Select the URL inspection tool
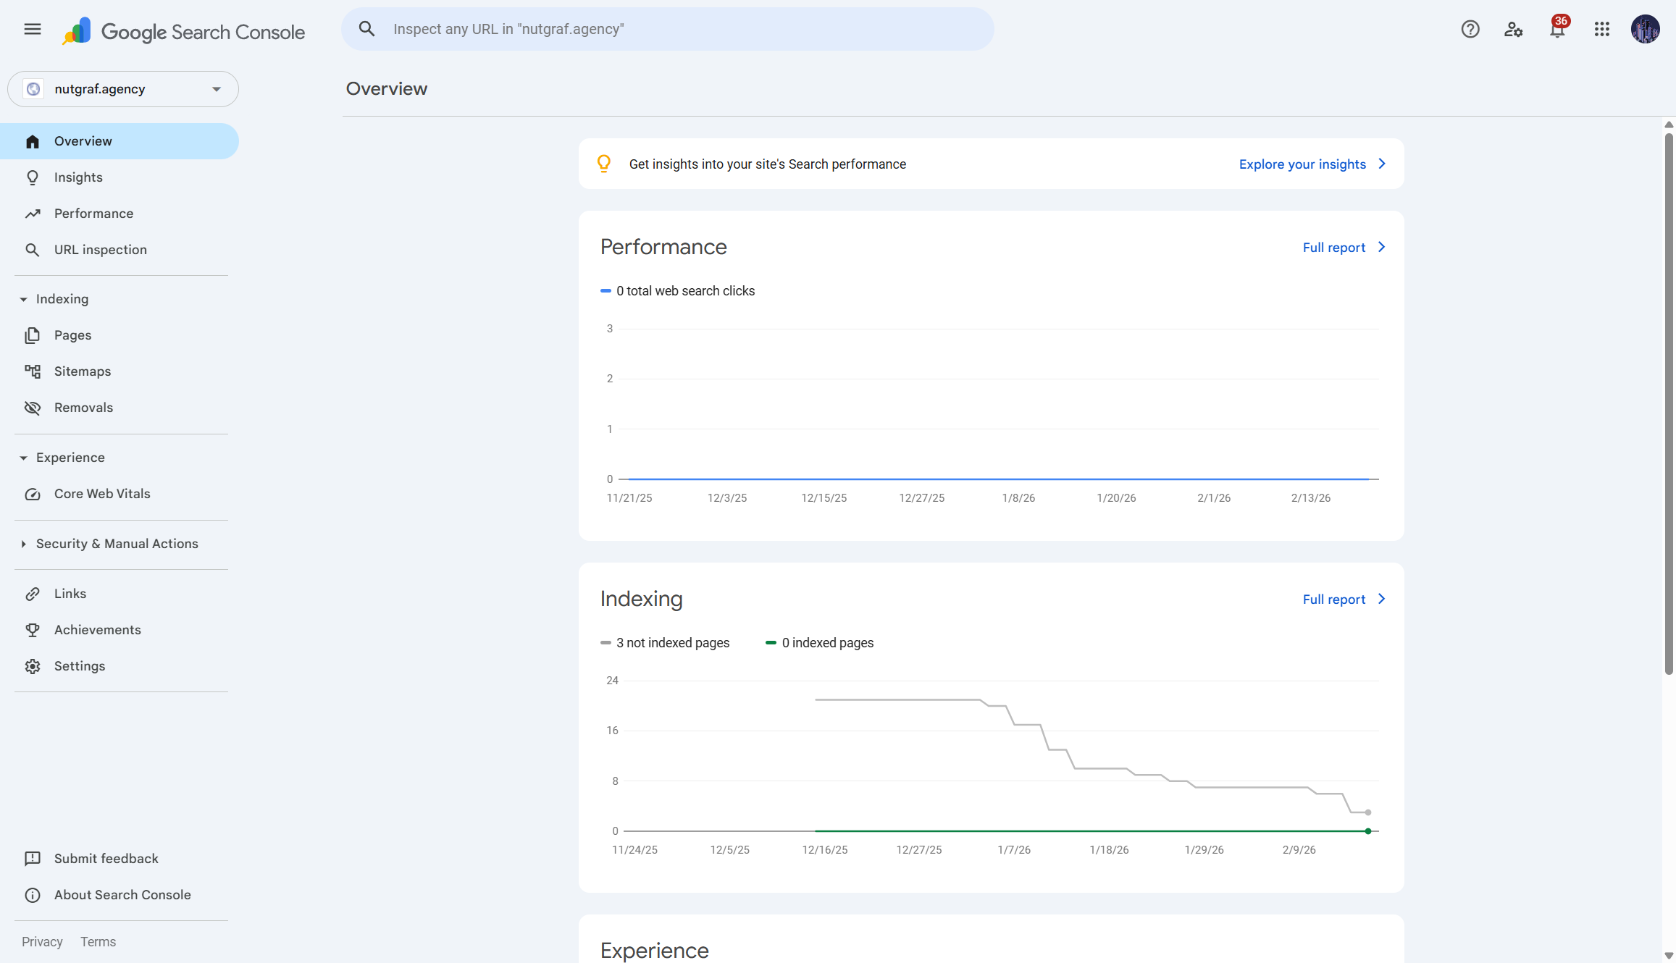This screenshot has height=963, width=1676. (101, 249)
